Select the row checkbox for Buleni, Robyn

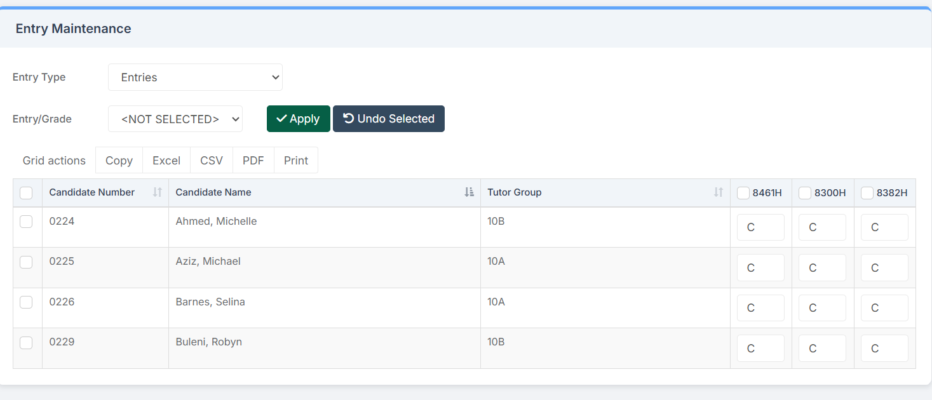(26, 342)
